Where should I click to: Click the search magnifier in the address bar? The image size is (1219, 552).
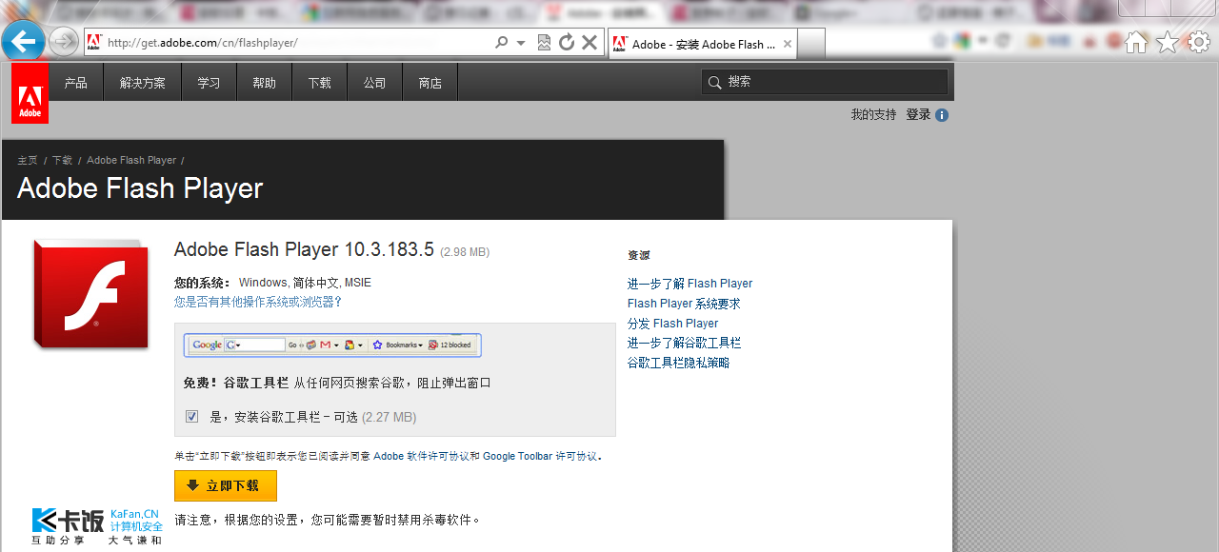click(501, 43)
